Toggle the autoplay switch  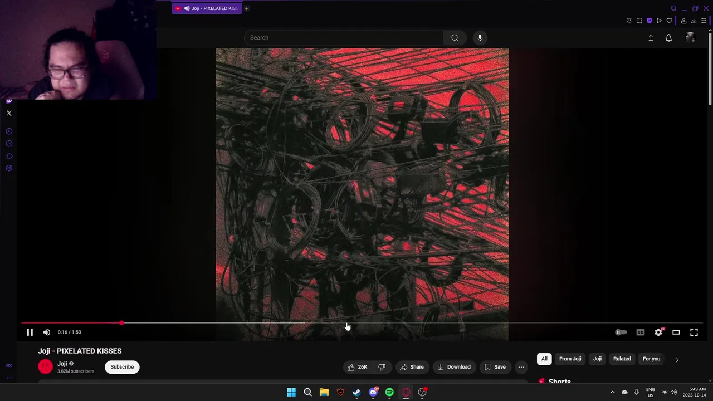(x=621, y=332)
